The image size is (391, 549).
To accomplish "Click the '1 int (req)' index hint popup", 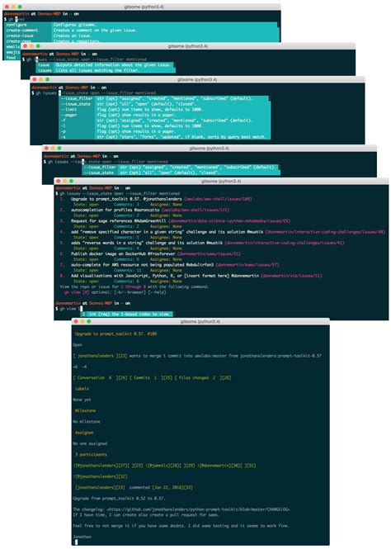I will click(126, 314).
